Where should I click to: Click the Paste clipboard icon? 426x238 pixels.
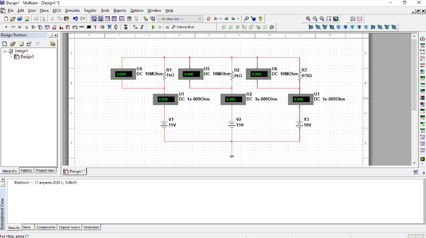(66, 19)
